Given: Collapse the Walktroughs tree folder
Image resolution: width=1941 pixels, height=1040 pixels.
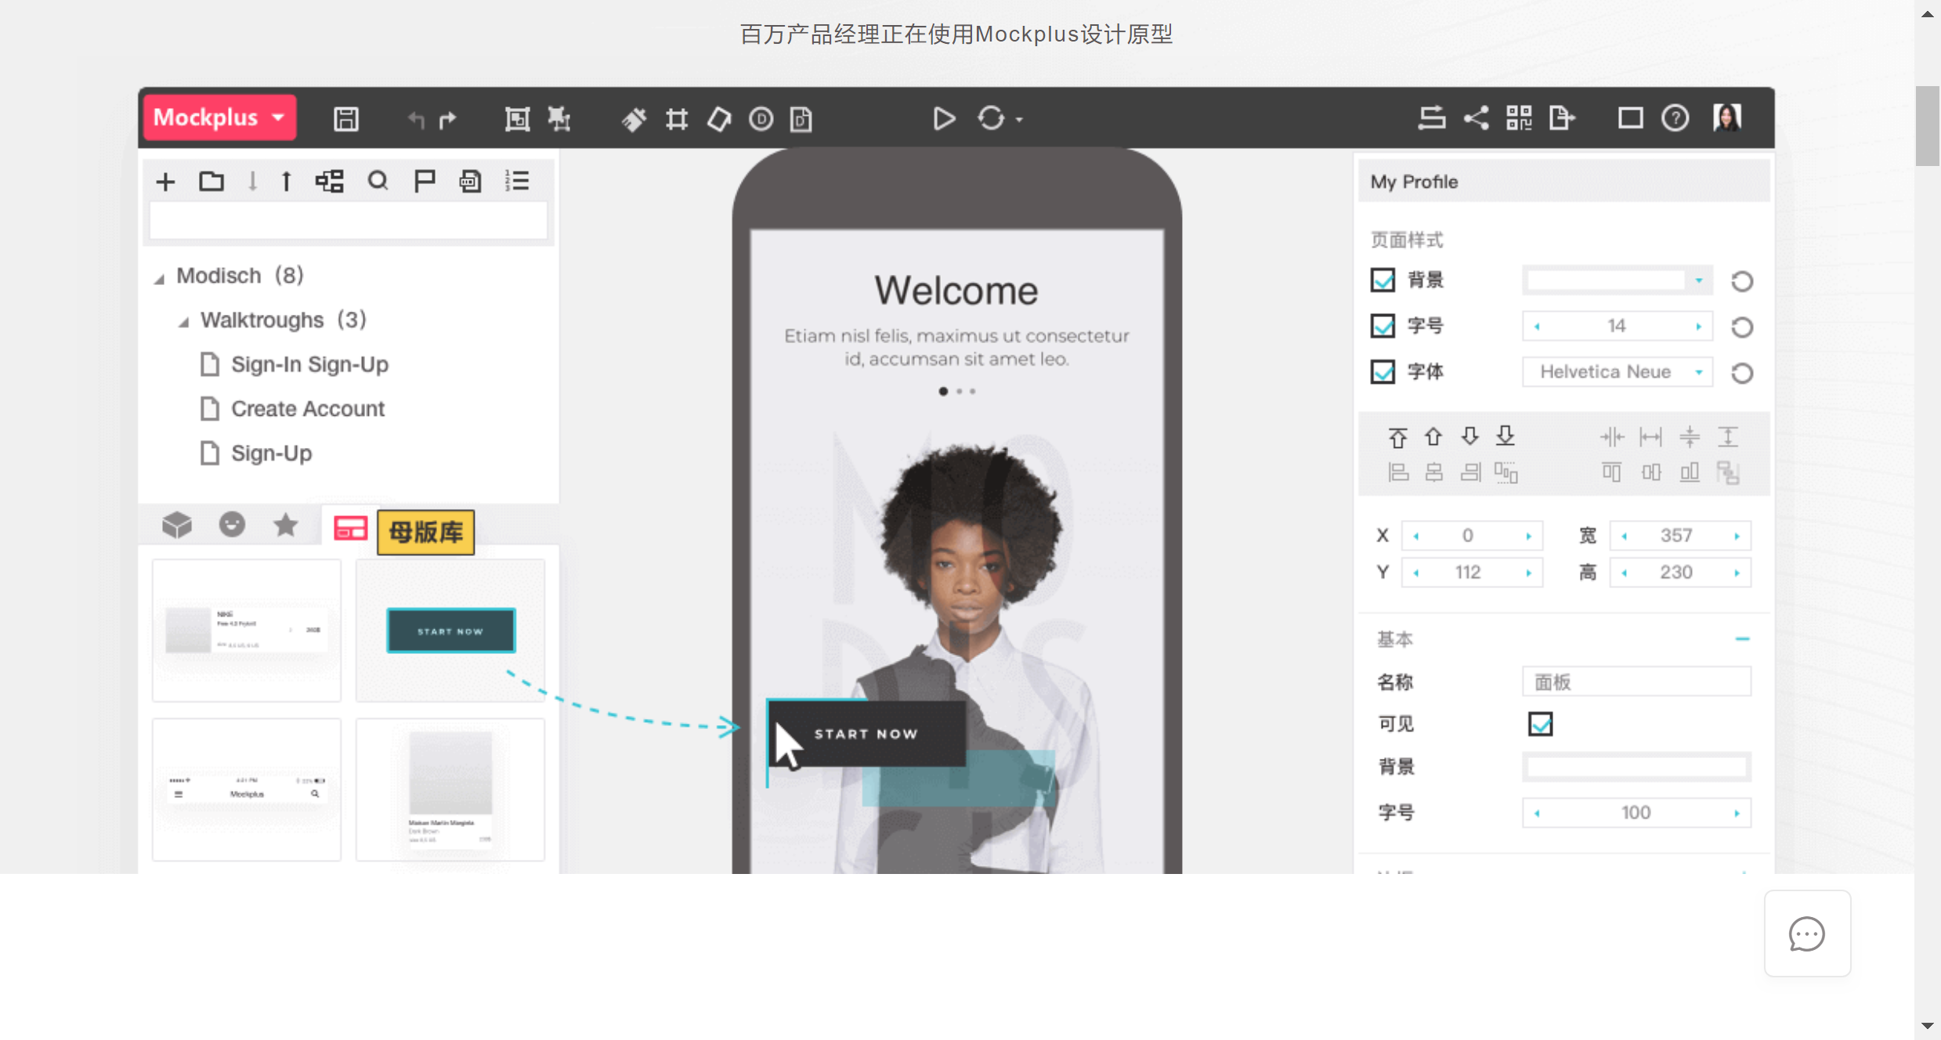Looking at the screenshot, I should 184,321.
